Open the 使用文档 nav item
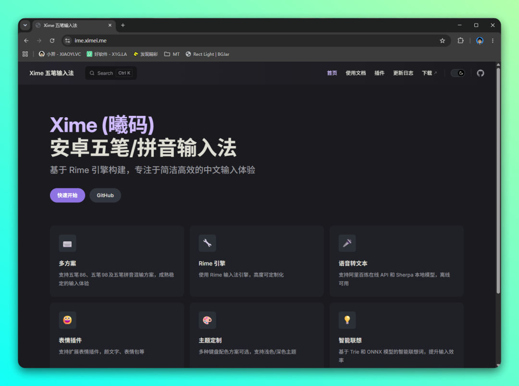 [356, 73]
